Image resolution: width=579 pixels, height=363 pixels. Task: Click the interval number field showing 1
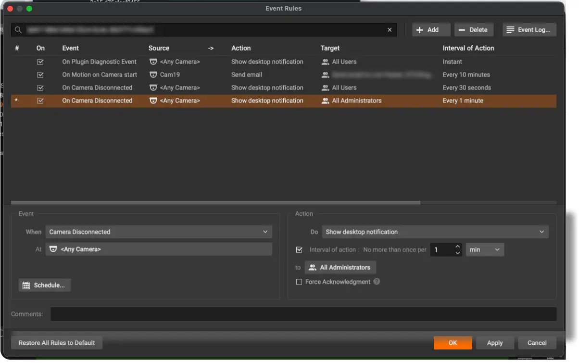(441, 250)
